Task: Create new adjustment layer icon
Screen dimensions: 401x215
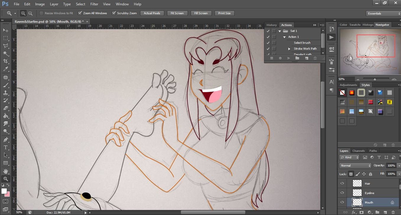Action: tap(369, 212)
